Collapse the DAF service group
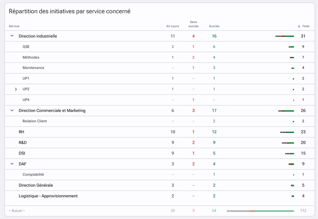318x219 pixels. pos(12,164)
